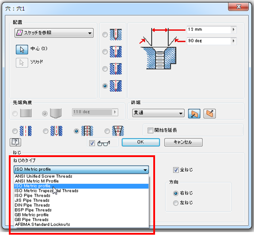
Task: Select the 左ねじ left-hand thread radio
Action: click(176, 202)
